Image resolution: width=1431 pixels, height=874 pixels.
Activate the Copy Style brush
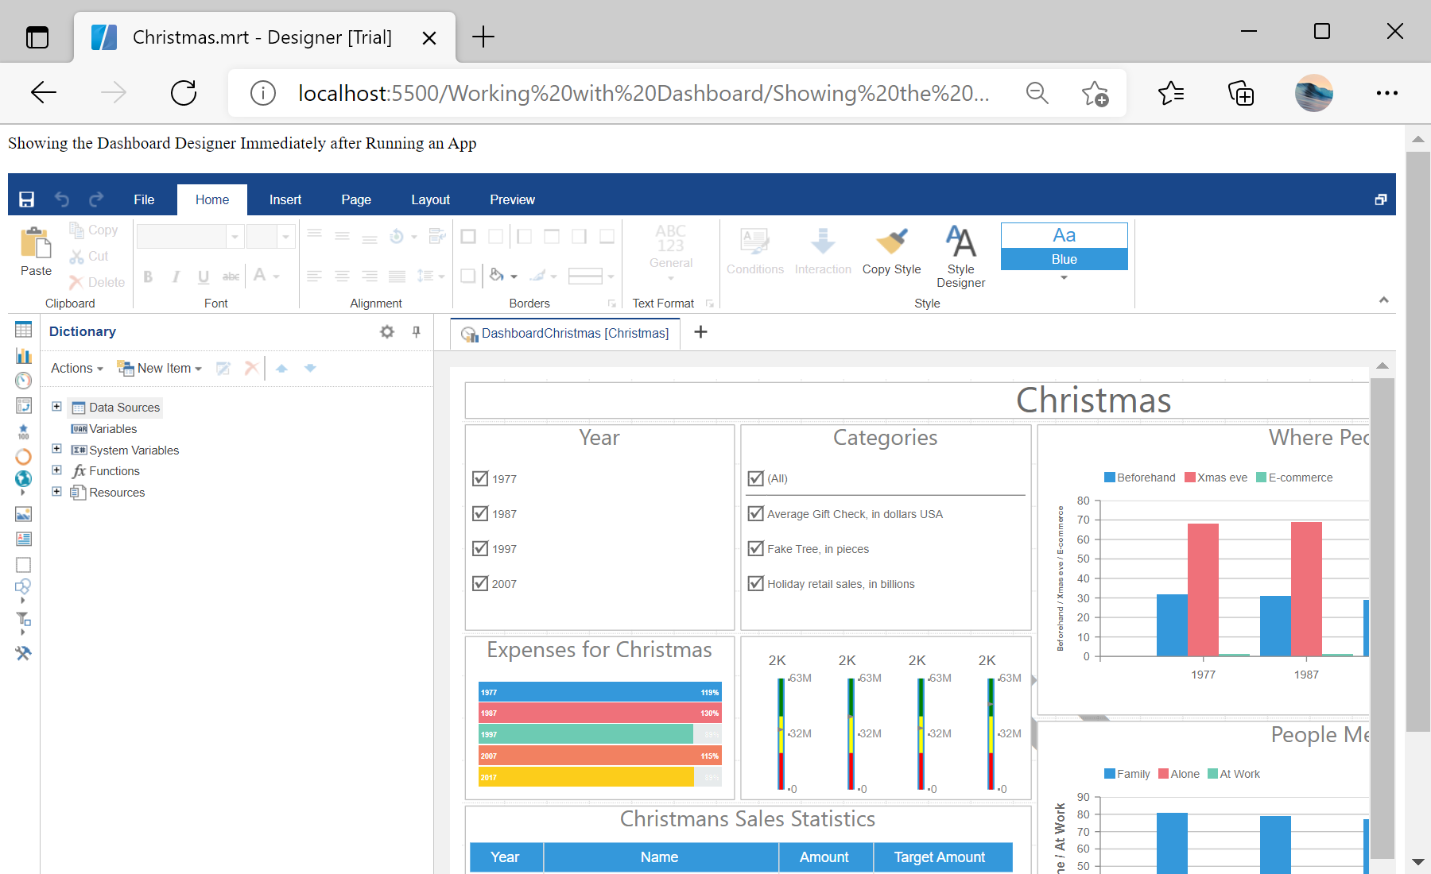tap(891, 253)
